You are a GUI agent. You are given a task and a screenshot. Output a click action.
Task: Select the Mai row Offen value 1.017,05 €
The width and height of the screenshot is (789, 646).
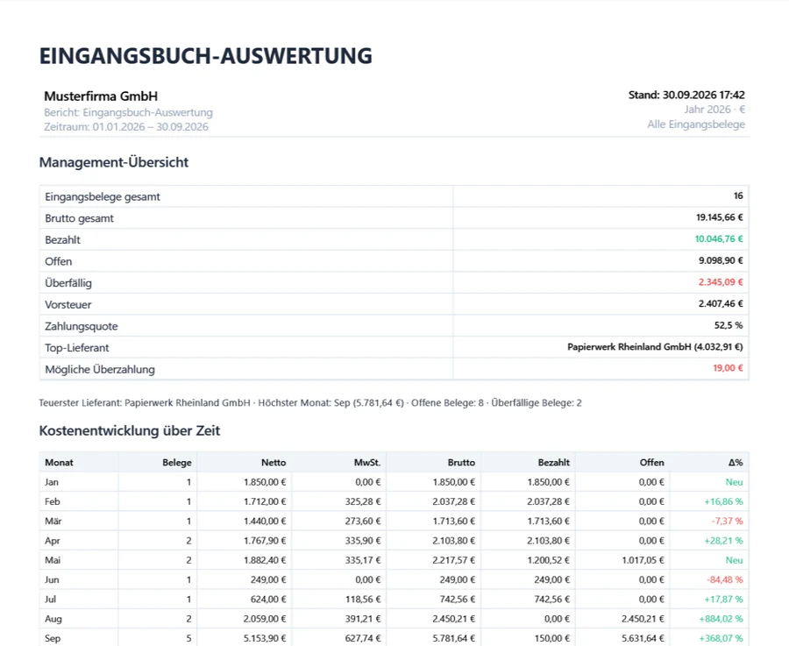point(643,560)
